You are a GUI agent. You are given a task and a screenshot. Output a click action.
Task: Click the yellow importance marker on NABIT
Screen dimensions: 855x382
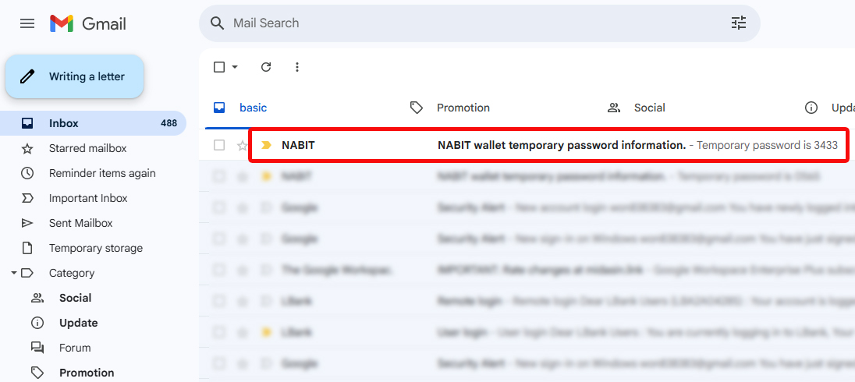[x=266, y=145]
